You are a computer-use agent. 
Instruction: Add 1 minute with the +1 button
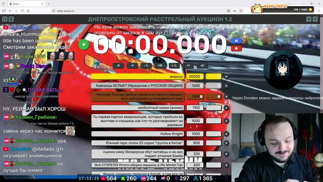(188, 65)
